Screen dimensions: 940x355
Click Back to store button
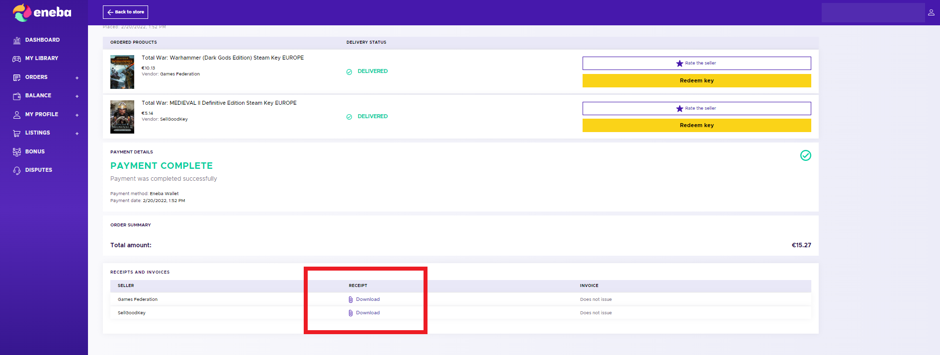point(125,12)
